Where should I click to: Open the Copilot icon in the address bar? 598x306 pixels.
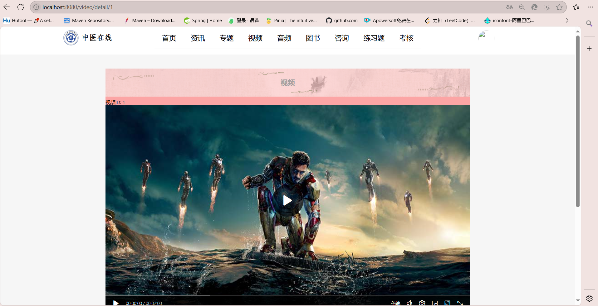click(535, 7)
